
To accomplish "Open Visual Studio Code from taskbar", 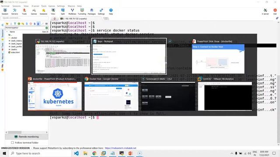I will 77,153.
